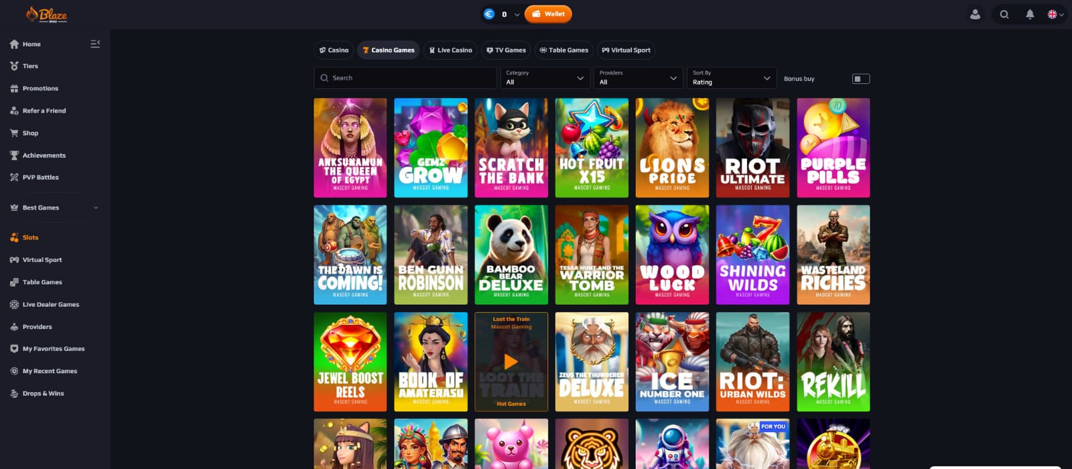Open the Book of Amaterasu game
The width and height of the screenshot is (1072, 469).
431,362
